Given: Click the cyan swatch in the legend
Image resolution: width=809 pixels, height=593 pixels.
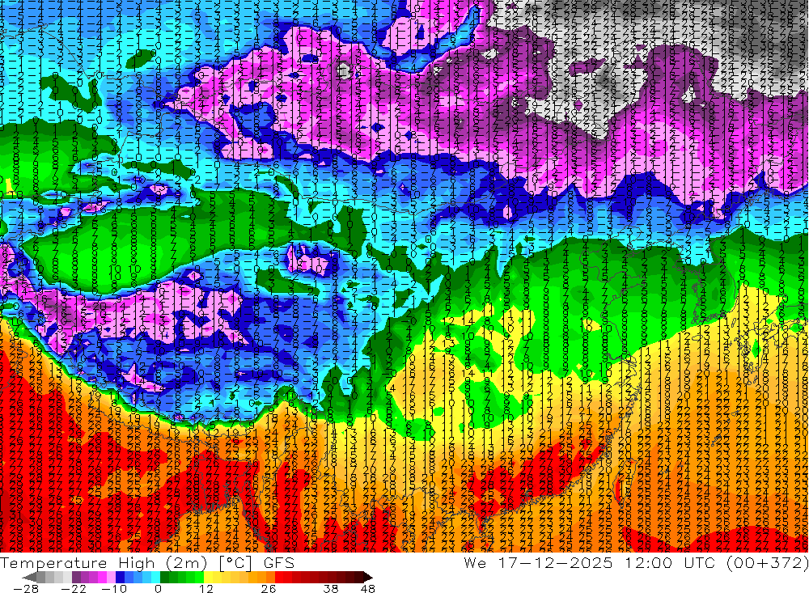Looking at the screenshot, I should click(155, 578).
